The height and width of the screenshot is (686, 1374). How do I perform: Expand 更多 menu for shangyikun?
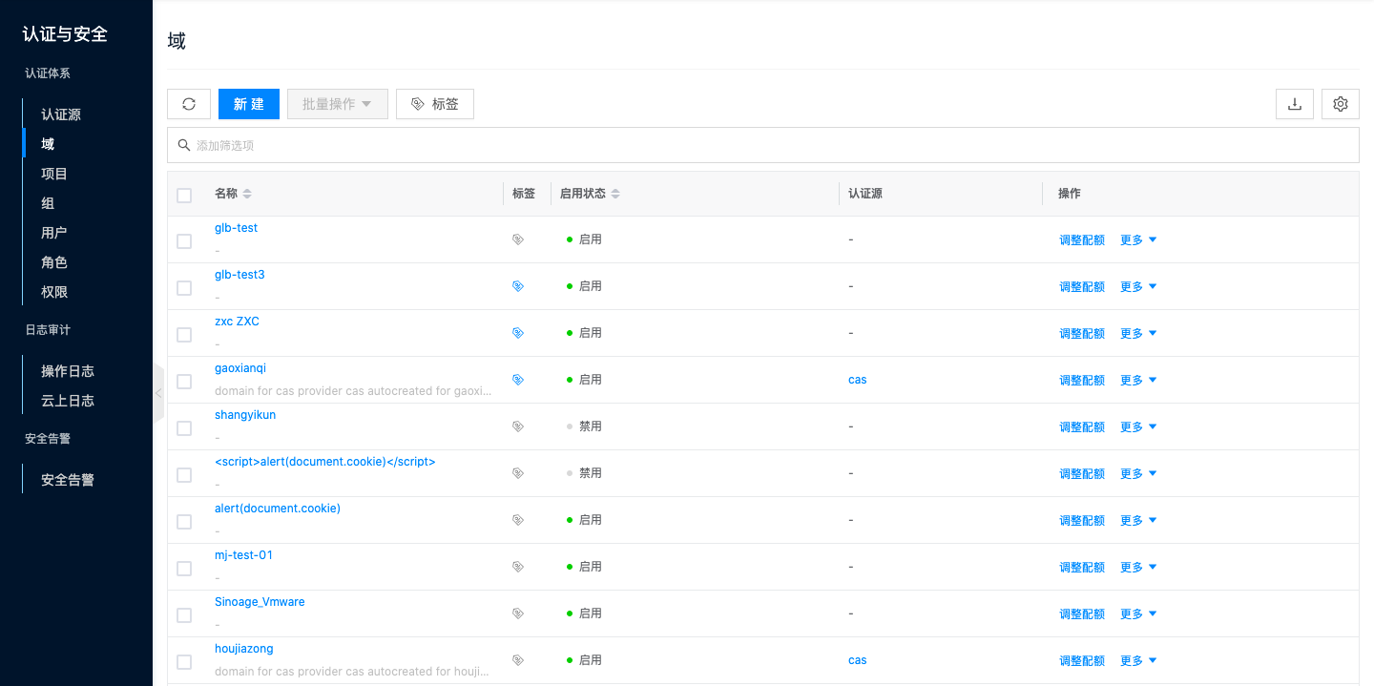1138,427
